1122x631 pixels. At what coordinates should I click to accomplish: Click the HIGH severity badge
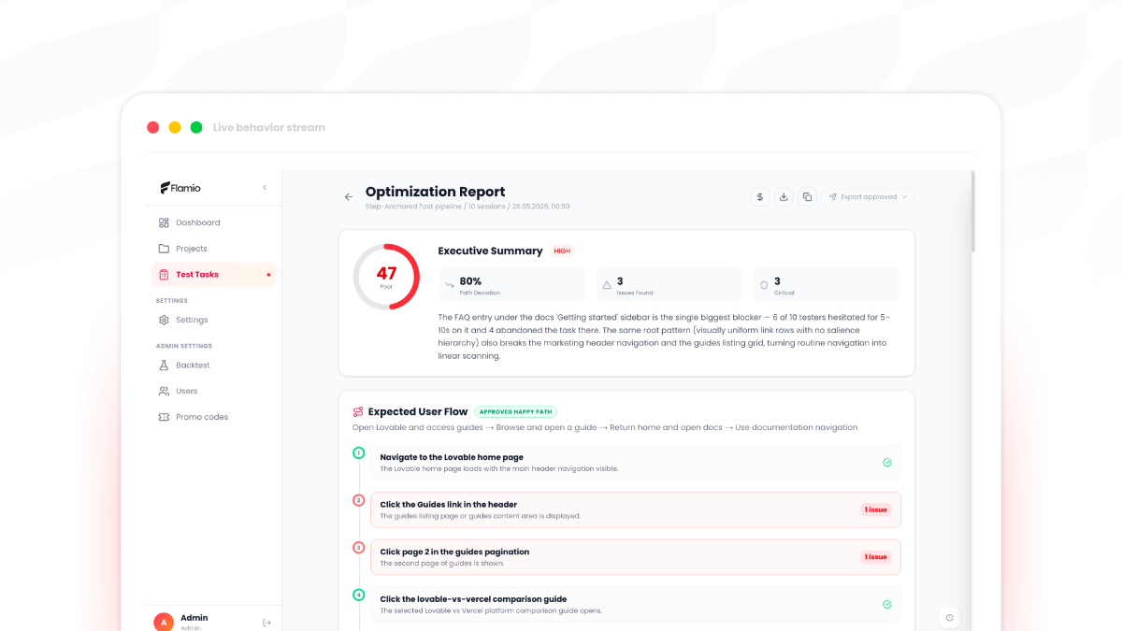[562, 251]
